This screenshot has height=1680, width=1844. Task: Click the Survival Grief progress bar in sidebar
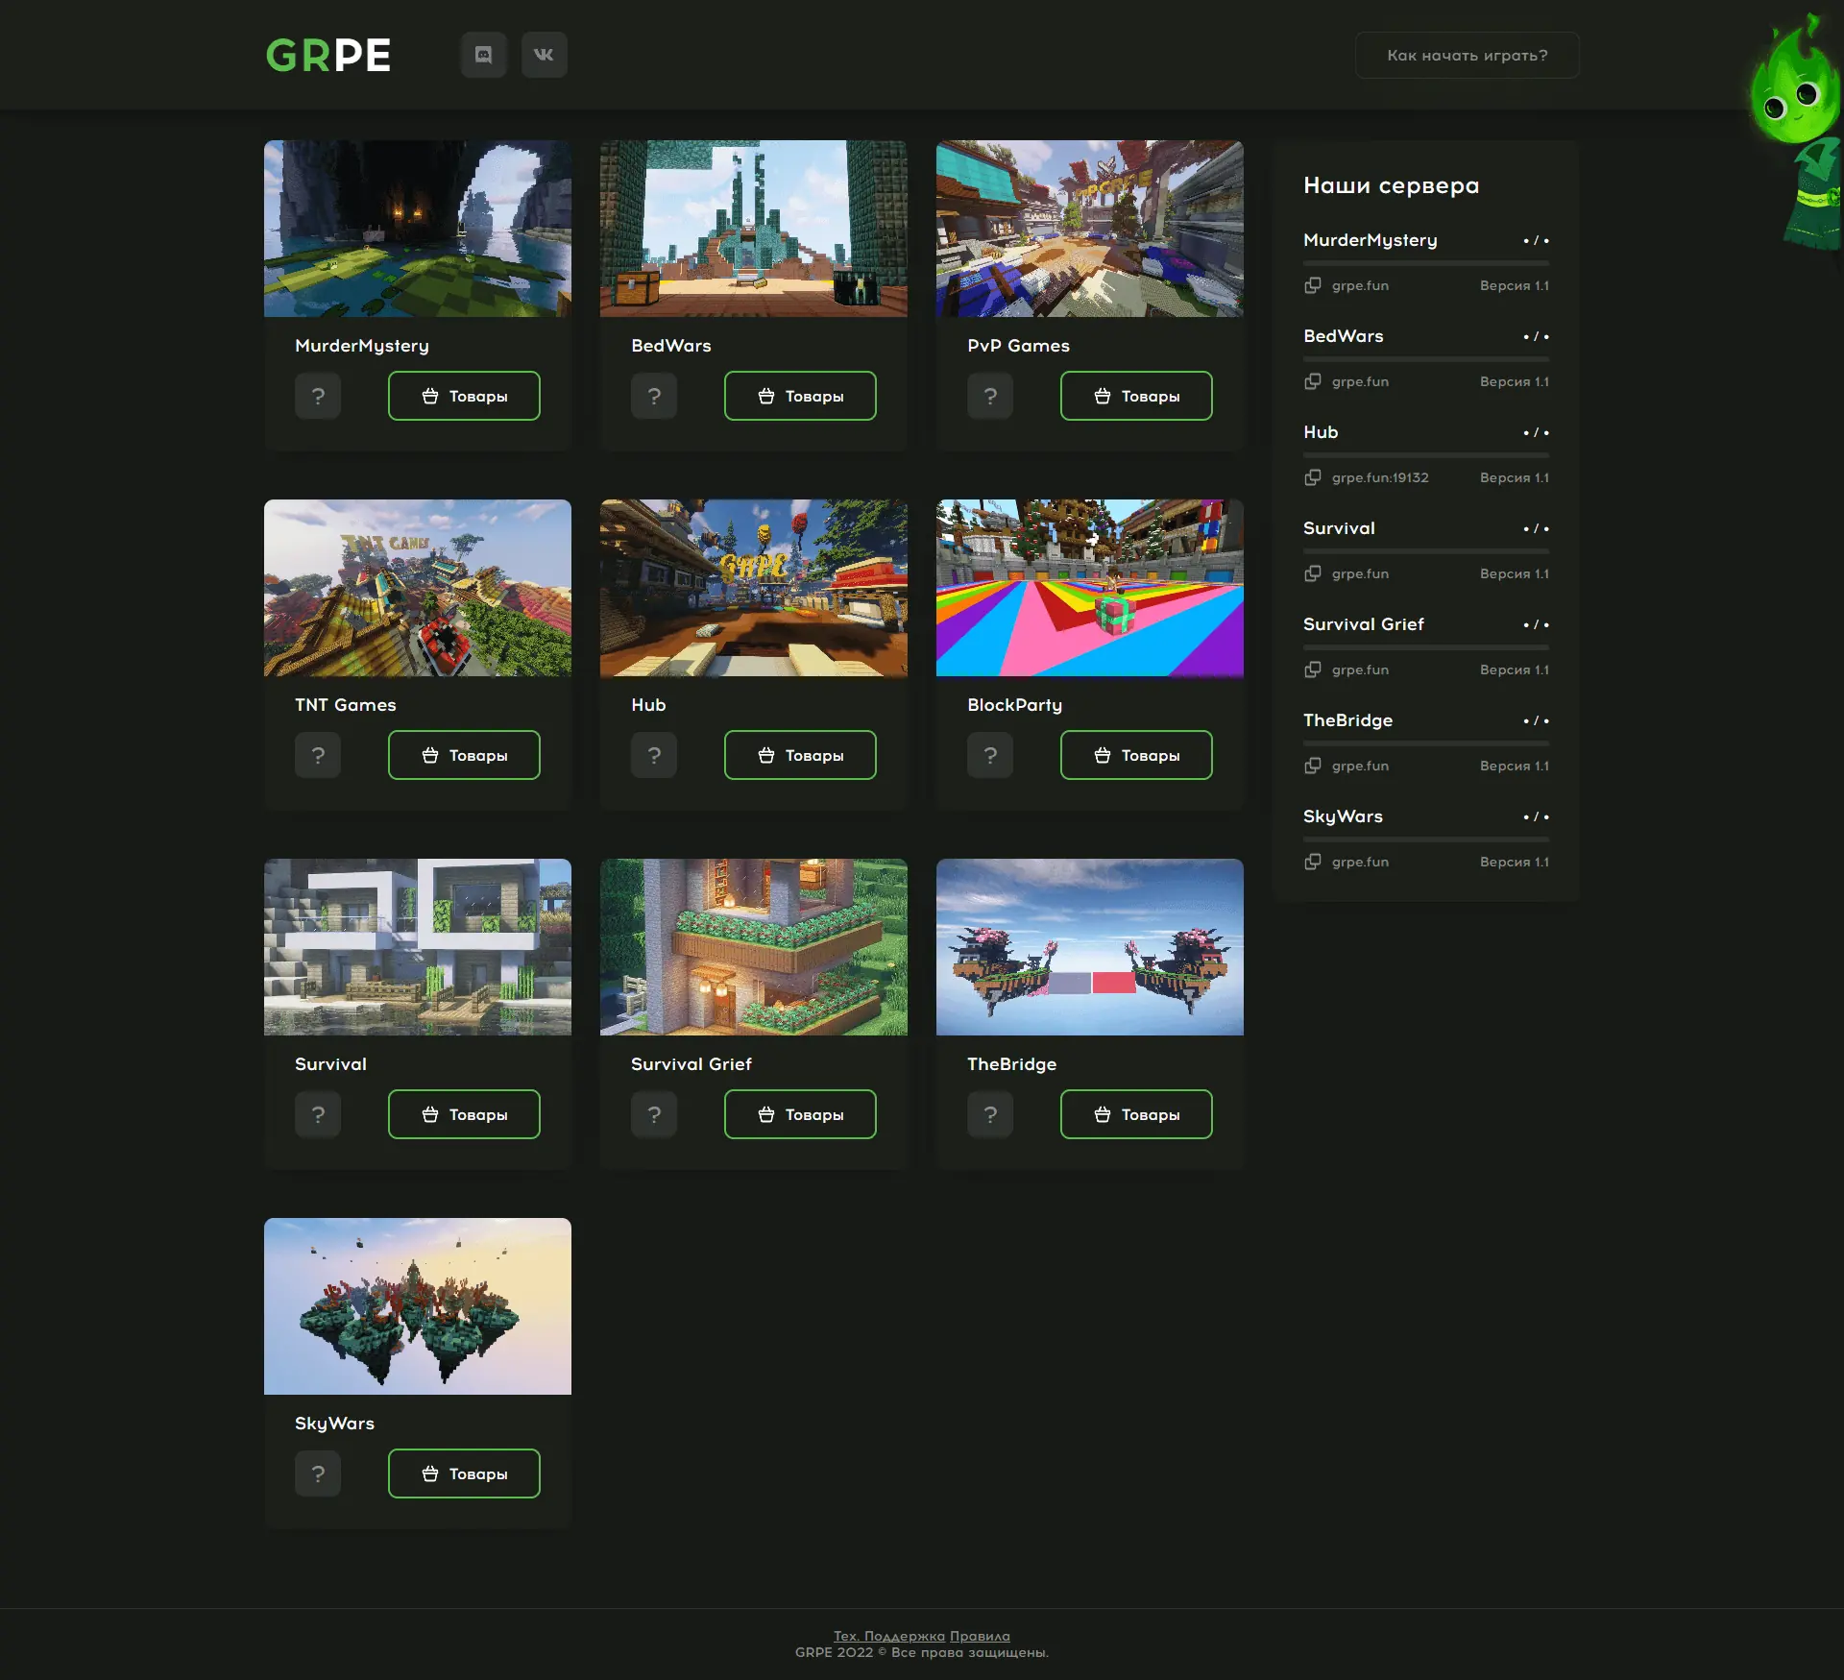pos(1425,647)
